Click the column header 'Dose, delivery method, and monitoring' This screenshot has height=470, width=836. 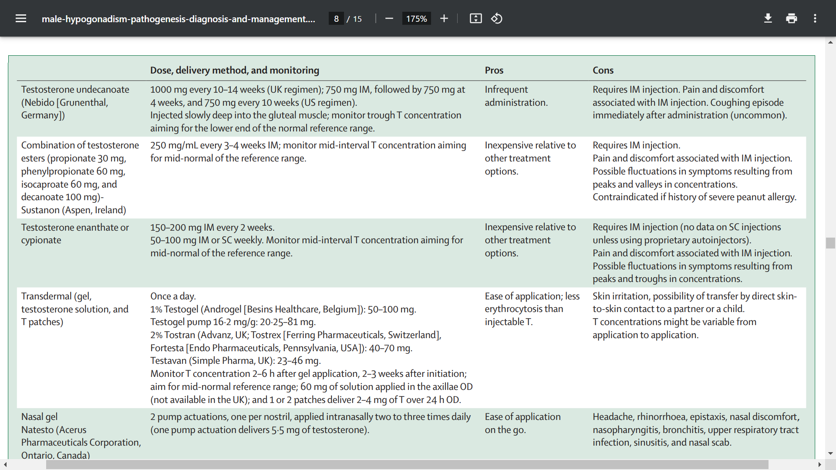(235, 70)
